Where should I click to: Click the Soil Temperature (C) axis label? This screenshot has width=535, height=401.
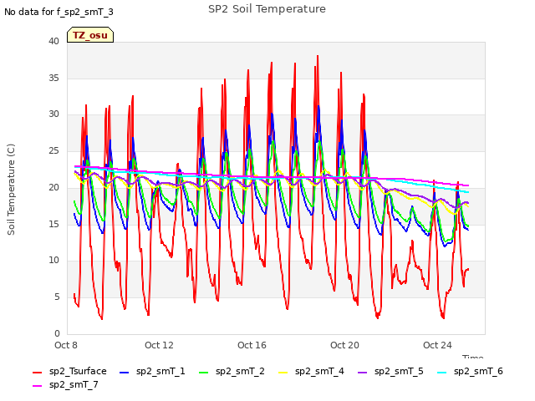tap(11, 190)
